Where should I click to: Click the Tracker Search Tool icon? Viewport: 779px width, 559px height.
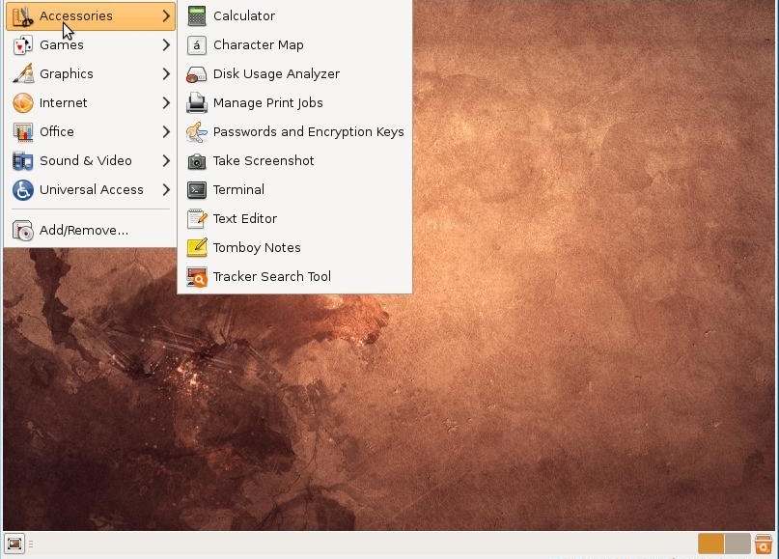pyautogui.click(x=197, y=277)
